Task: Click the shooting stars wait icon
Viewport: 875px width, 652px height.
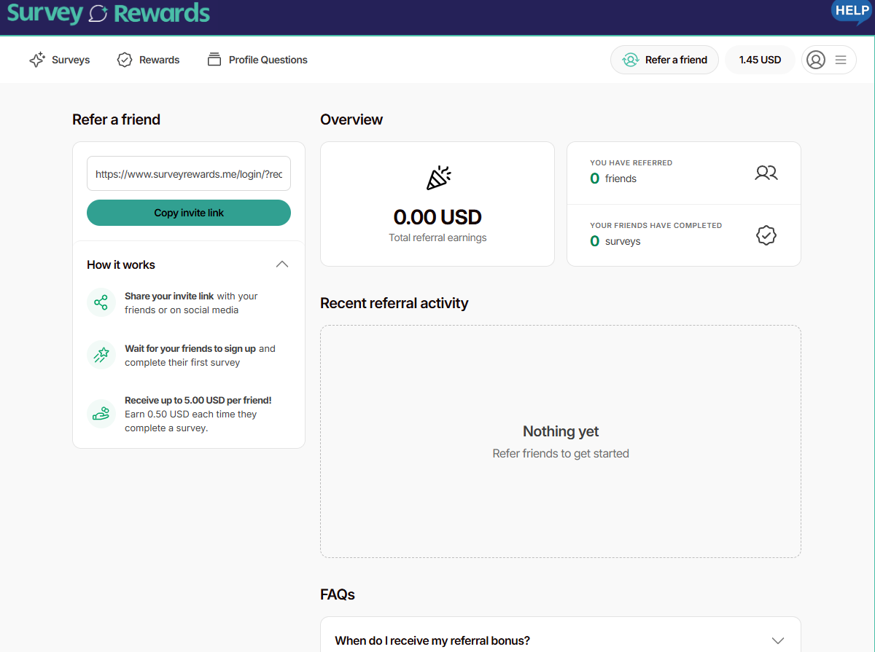Action: pyautogui.click(x=101, y=355)
